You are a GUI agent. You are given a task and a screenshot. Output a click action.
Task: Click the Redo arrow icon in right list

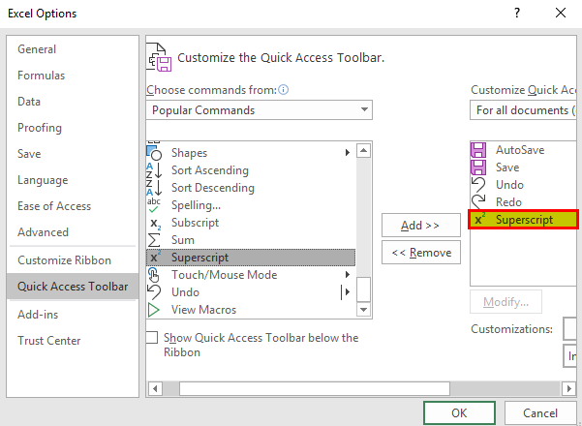477,202
